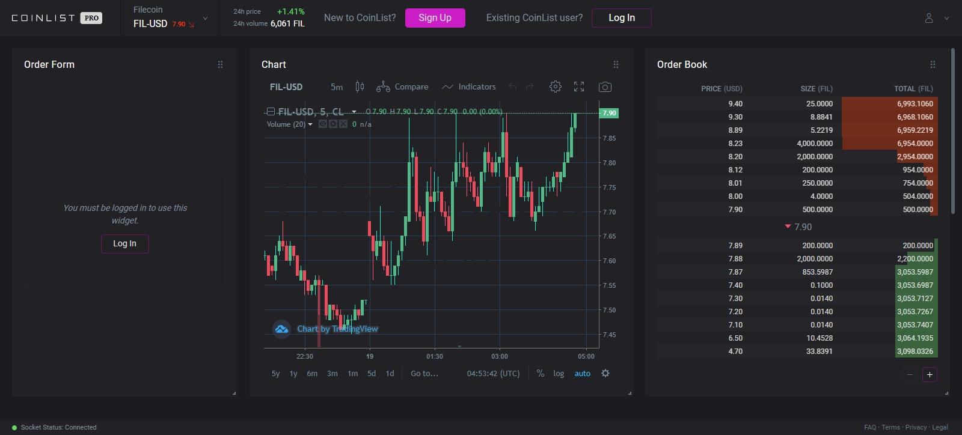The height and width of the screenshot is (435, 962).
Task: Toggle fullscreen mode for the chart
Action: pyautogui.click(x=579, y=87)
